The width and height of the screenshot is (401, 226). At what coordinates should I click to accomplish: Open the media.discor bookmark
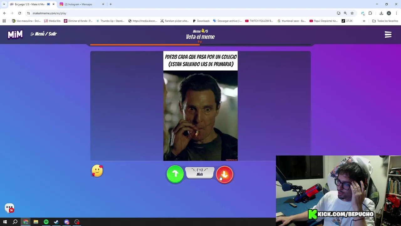(143, 21)
